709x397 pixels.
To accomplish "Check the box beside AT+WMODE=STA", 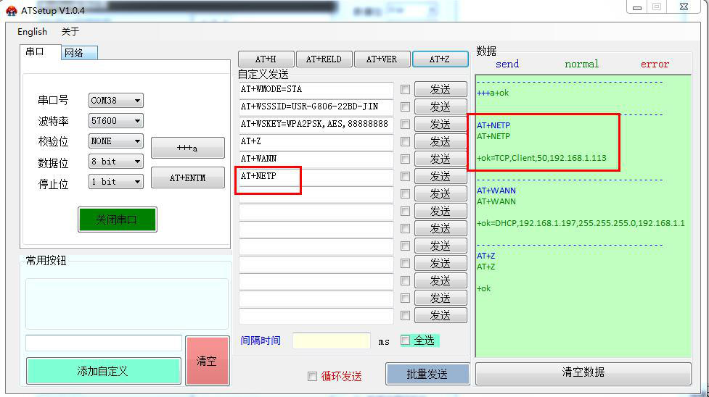I will coord(405,90).
